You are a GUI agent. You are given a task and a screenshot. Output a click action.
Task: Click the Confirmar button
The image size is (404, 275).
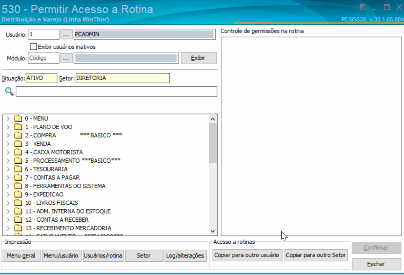pyautogui.click(x=376, y=248)
